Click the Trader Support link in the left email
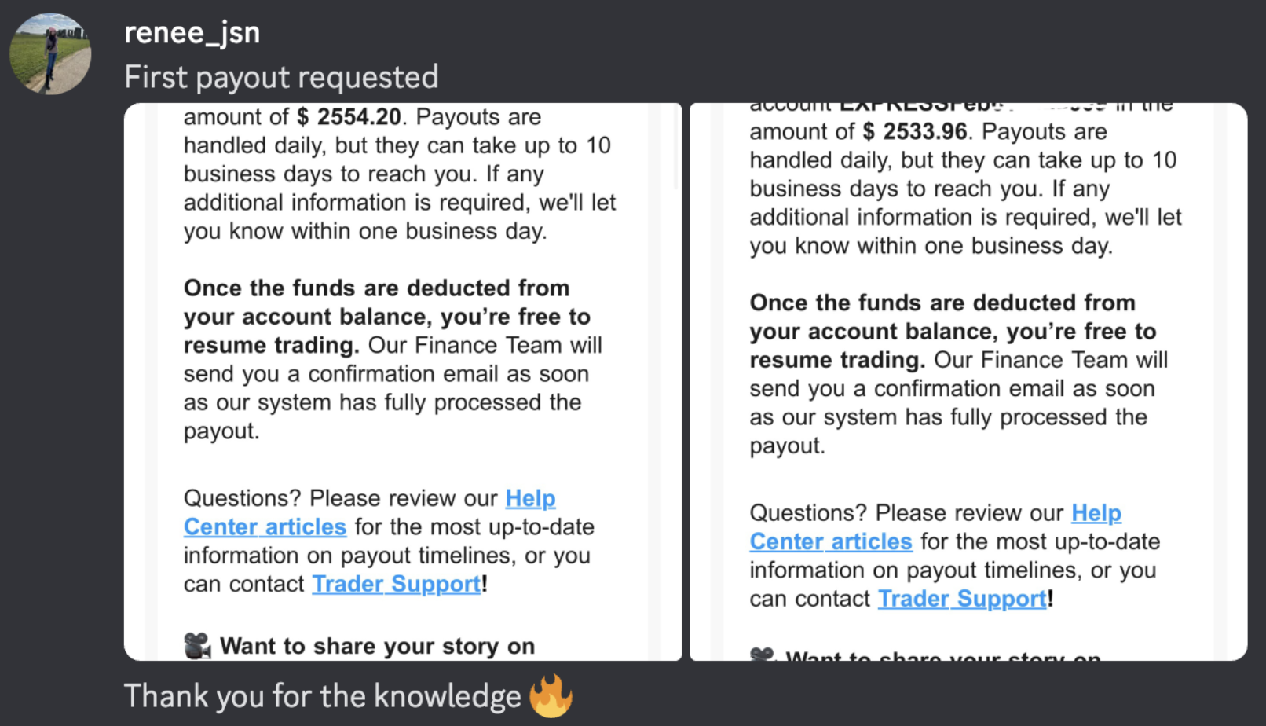1266x726 pixels. point(396,584)
